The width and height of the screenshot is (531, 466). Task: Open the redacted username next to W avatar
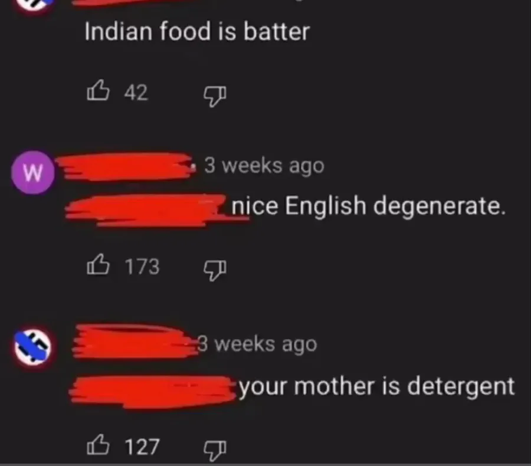pos(125,166)
